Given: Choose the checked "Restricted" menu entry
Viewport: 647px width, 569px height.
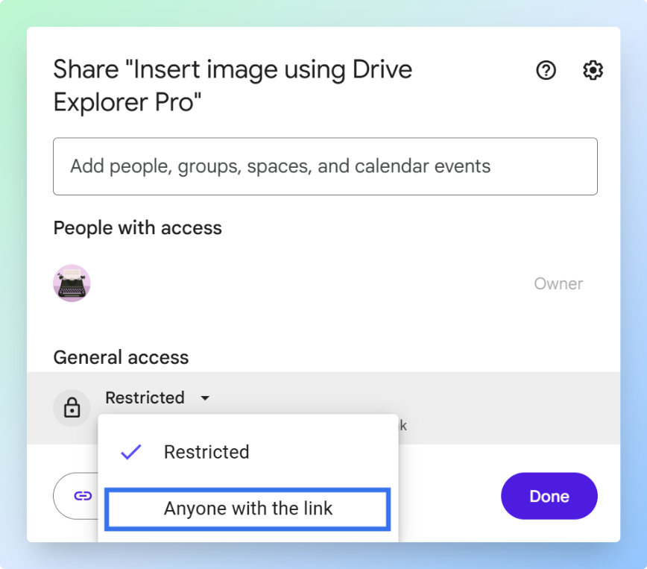Looking at the screenshot, I should pos(206,452).
